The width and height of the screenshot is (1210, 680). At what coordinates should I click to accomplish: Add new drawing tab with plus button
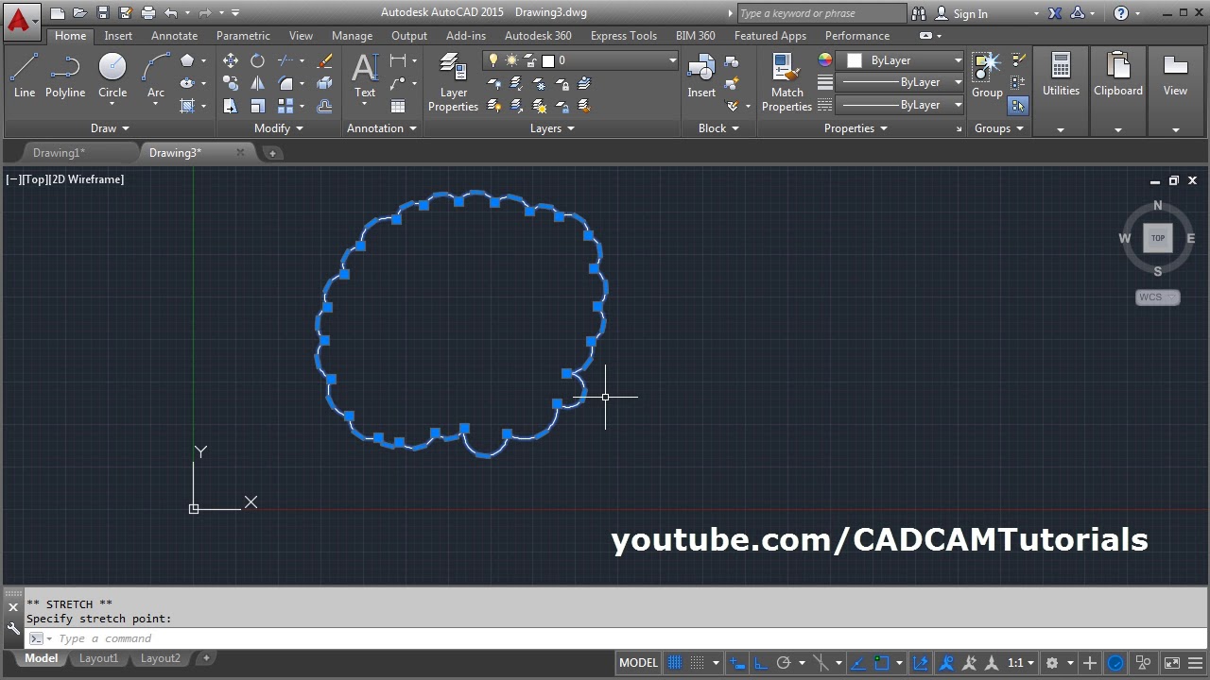click(272, 153)
